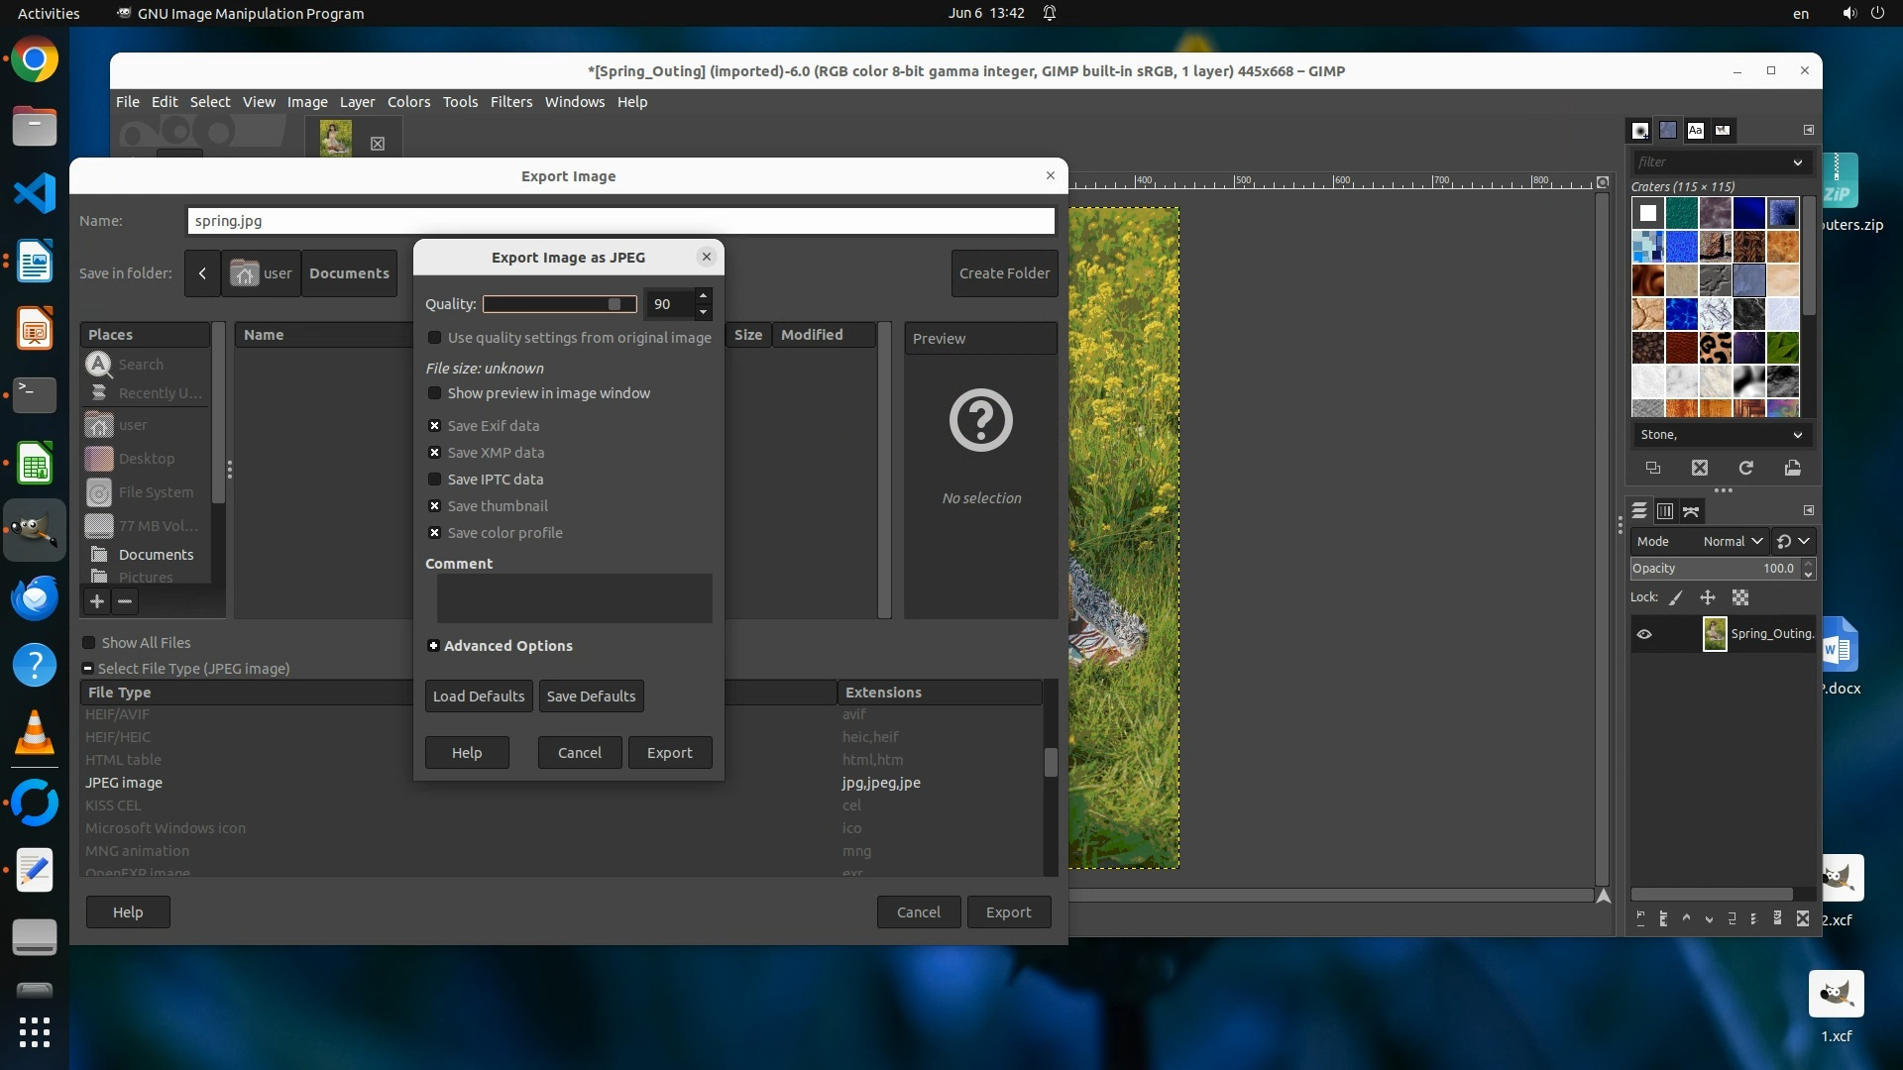This screenshot has width=1903, height=1070.
Task: Collapse the Select File Type section
Action: pos(87,669)
